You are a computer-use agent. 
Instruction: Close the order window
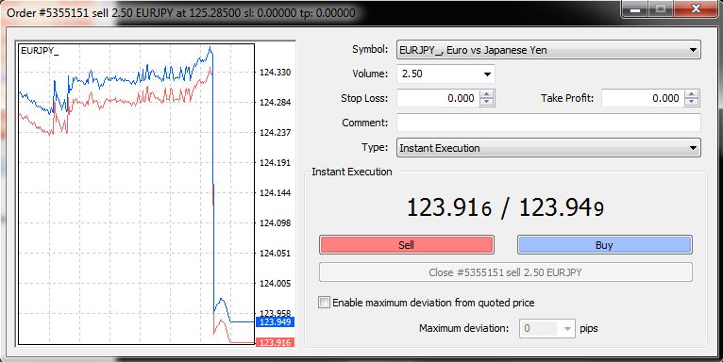697,8
